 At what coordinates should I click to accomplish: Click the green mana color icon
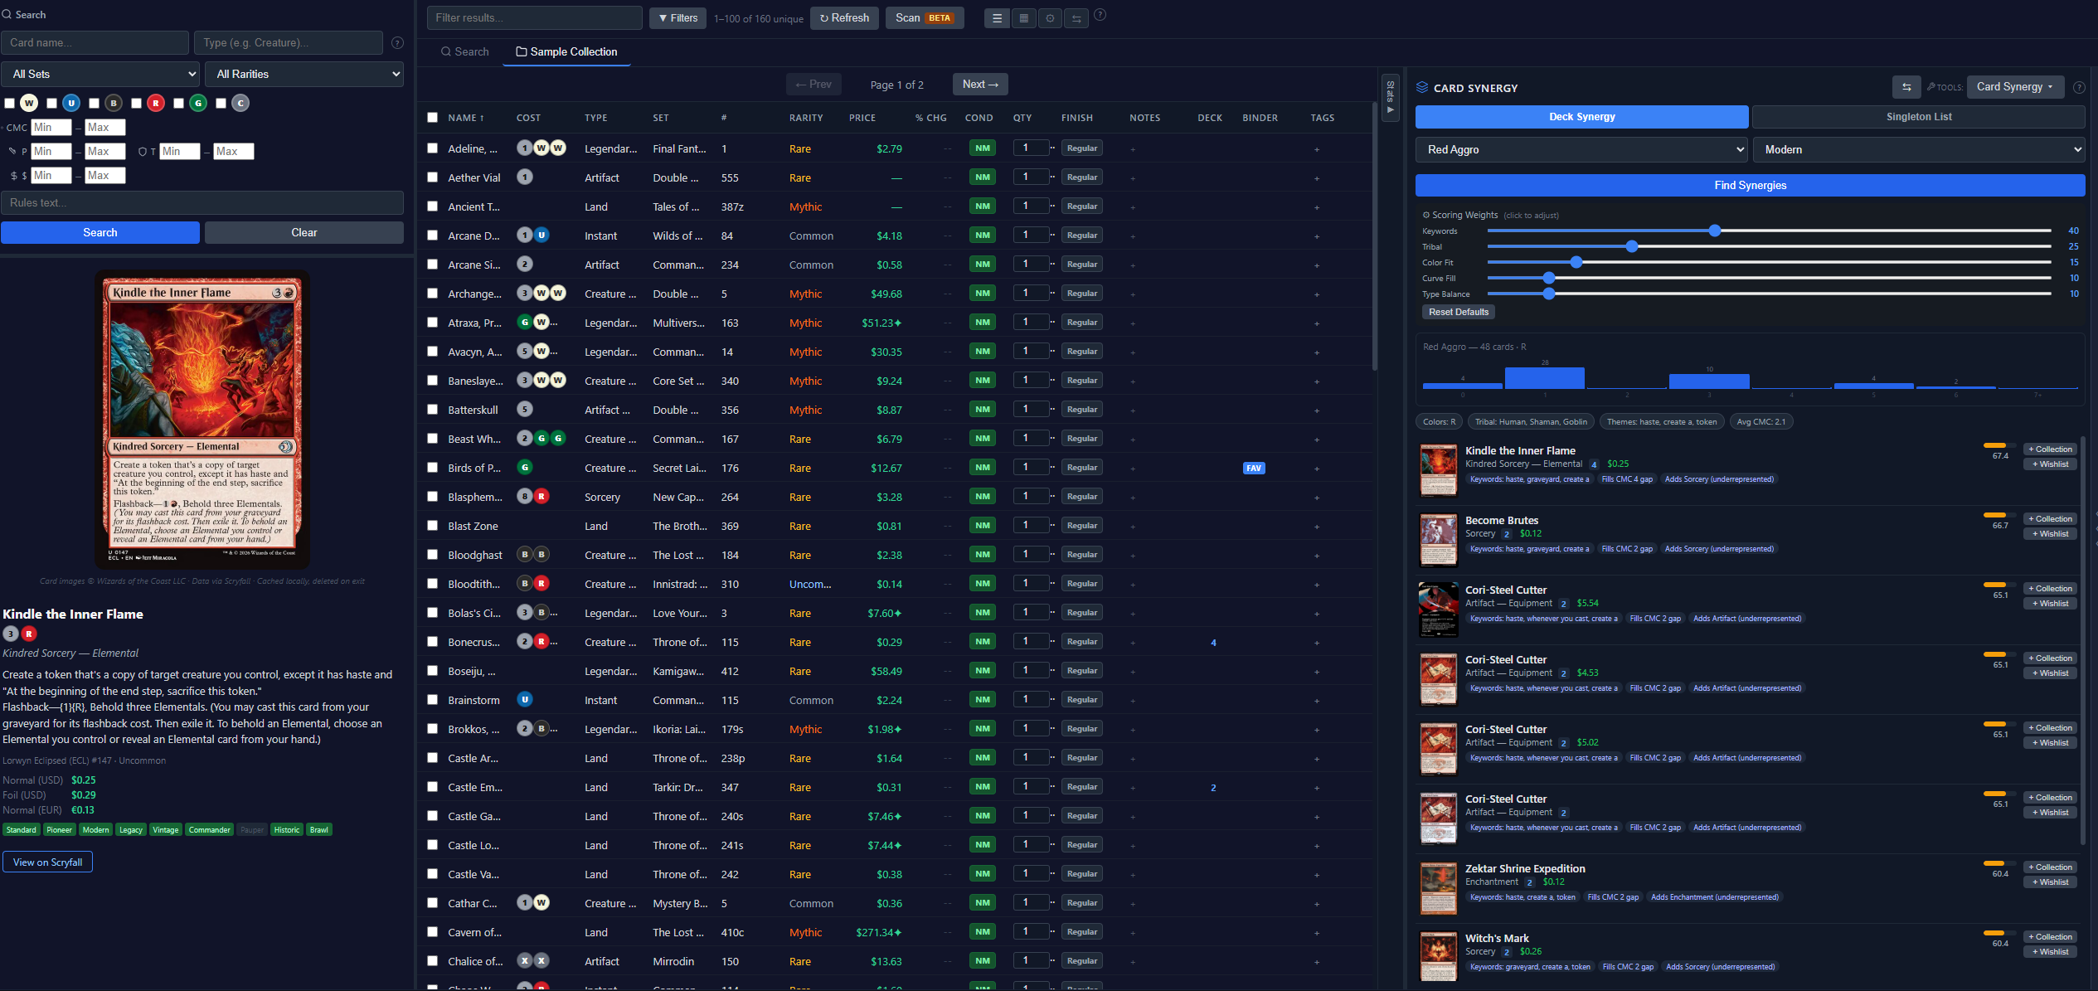198,104
